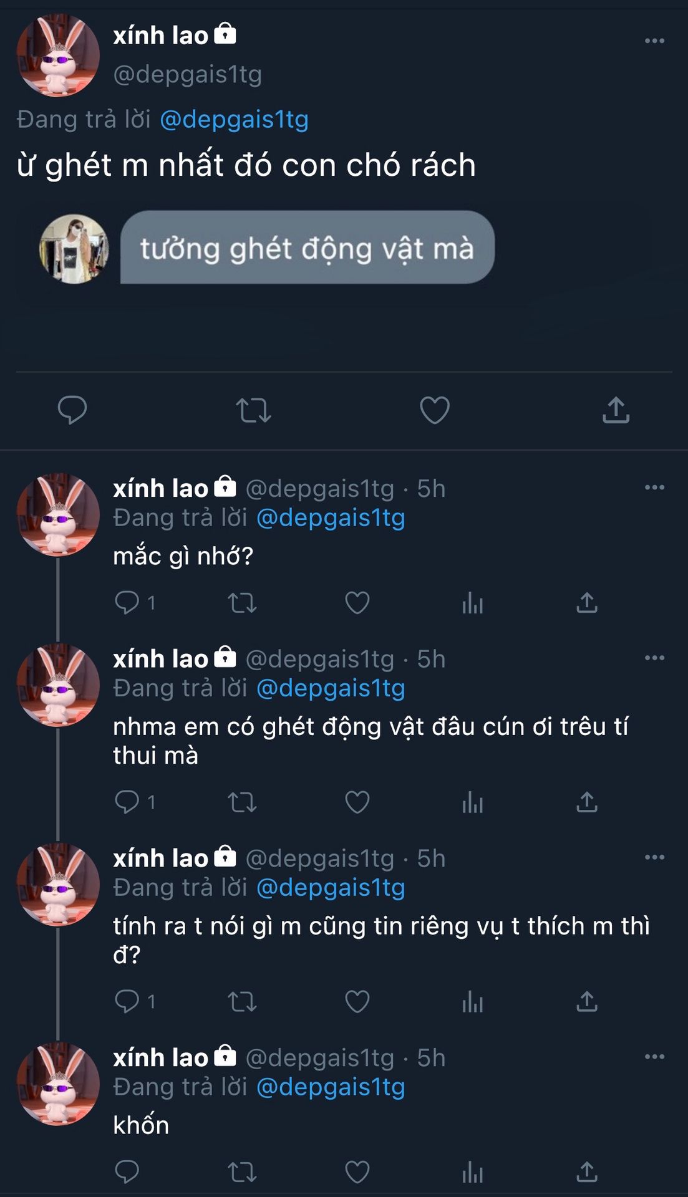The width and height of the screenshot is (688, 1197).
Task: View analytics for "tính ra" tweet
Action: [x=472, y=1002]
